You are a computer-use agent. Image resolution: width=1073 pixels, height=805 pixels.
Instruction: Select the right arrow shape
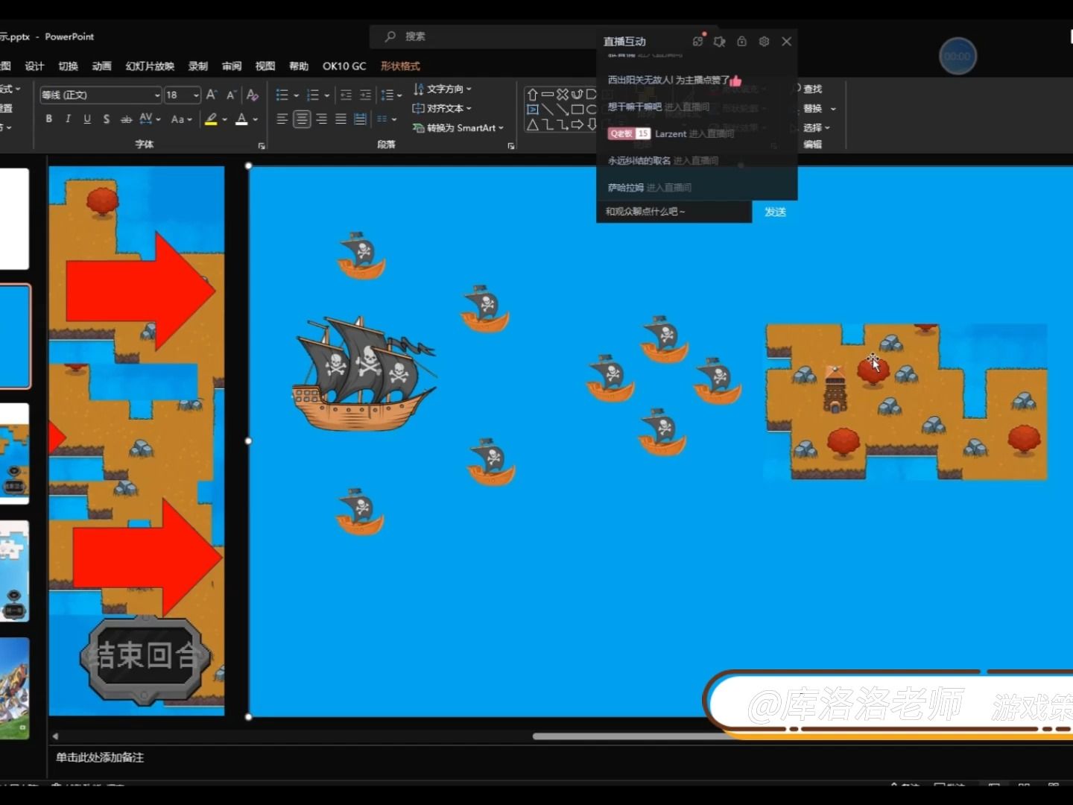coord(577,124)
